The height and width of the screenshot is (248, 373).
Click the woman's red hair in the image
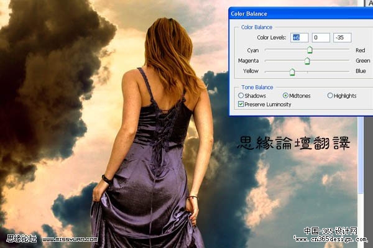170,55
